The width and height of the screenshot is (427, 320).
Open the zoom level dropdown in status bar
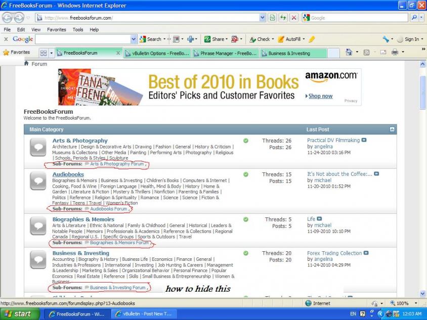click(x=416, y=303)
